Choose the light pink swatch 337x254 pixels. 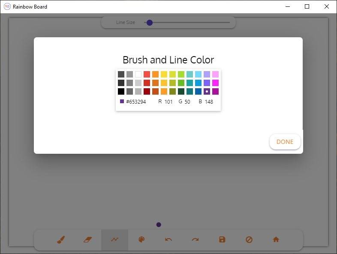click(215, 74)
